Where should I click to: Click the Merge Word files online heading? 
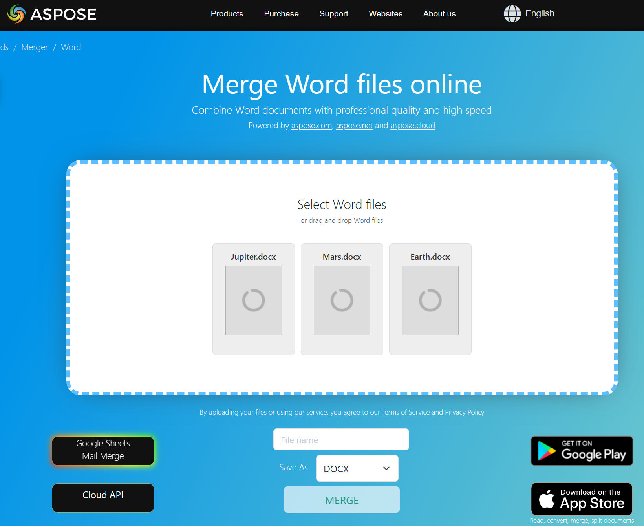[342, 84]
